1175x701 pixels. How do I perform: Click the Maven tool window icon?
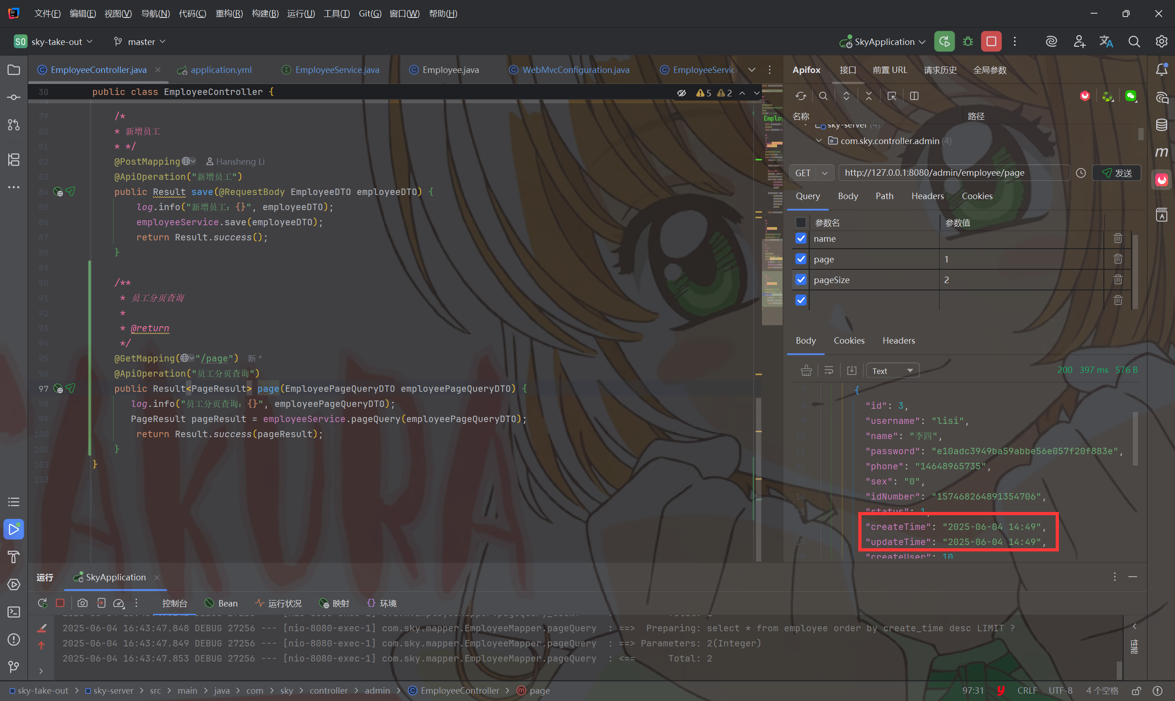pyautogui.click(x=1161, y=152)
